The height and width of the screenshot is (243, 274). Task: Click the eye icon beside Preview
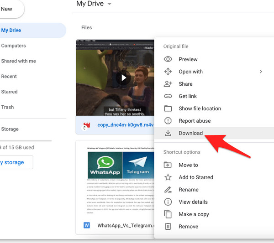coord(168,59)
